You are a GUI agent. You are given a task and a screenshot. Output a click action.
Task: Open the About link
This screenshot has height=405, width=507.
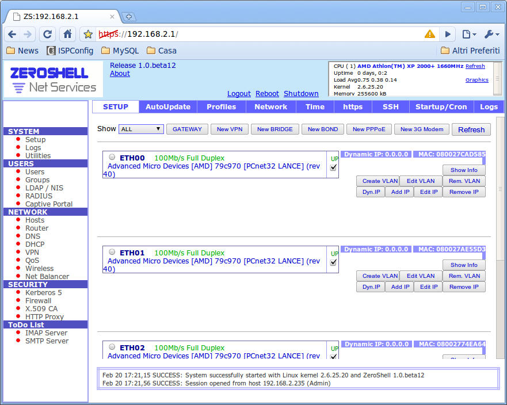[x=120, y=74]
